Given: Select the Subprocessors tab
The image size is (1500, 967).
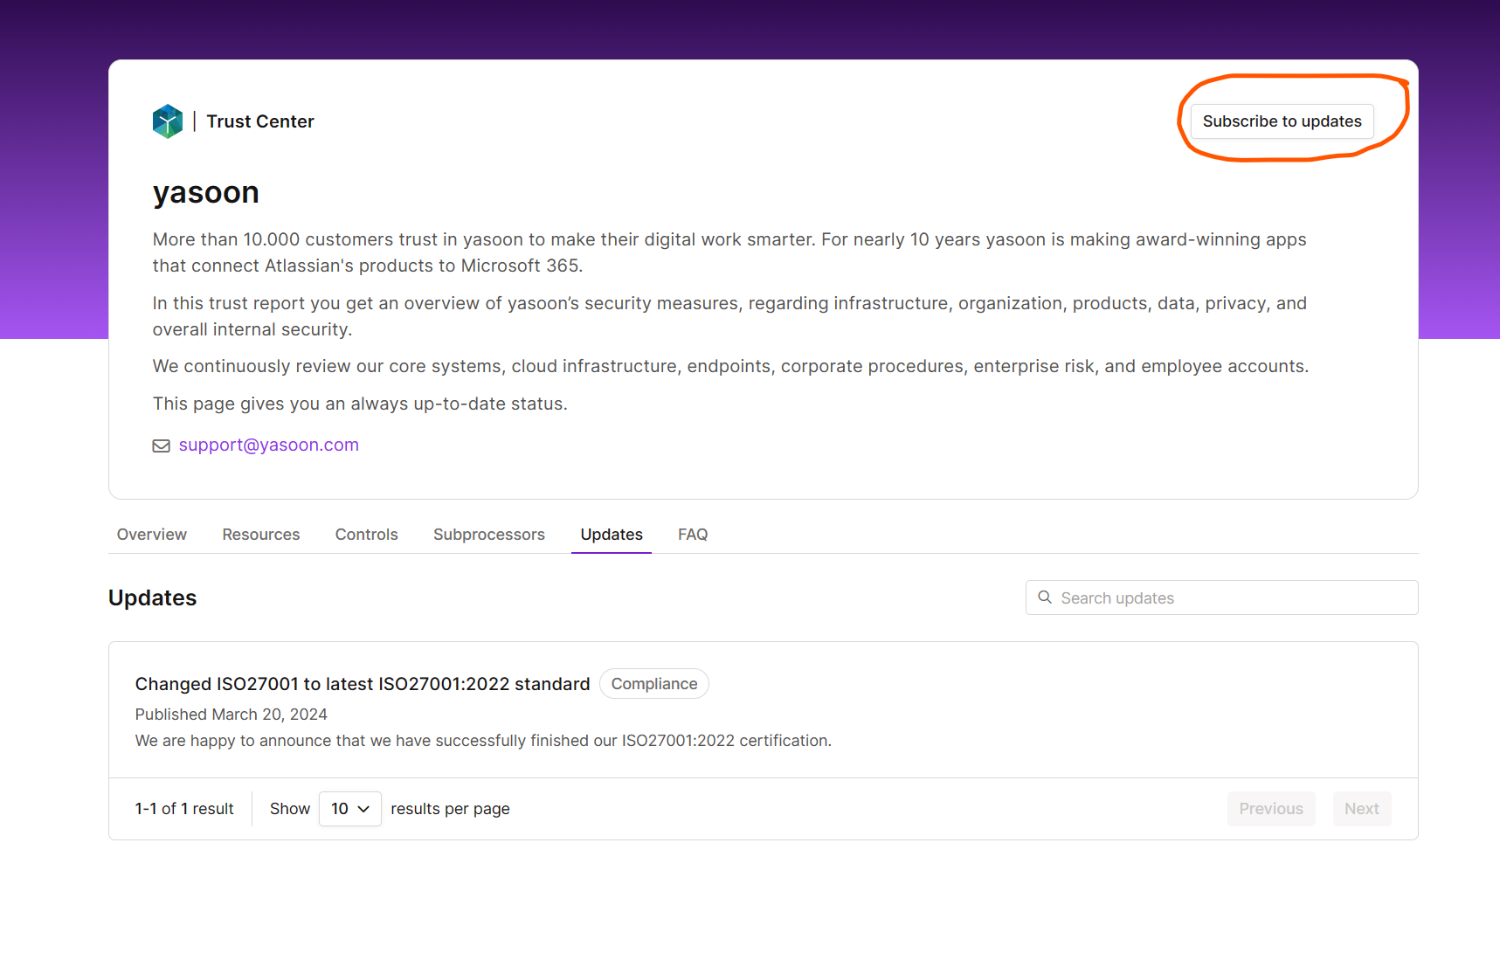Looking at the screenshot, I should click(x=488, y=535).
